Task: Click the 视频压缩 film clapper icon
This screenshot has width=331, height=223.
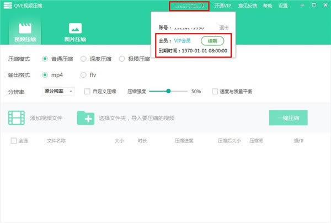Action: point(24,28)
